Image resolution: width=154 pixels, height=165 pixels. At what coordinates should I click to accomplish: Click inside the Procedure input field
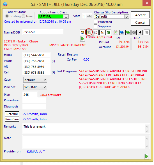tap(34, 101)
